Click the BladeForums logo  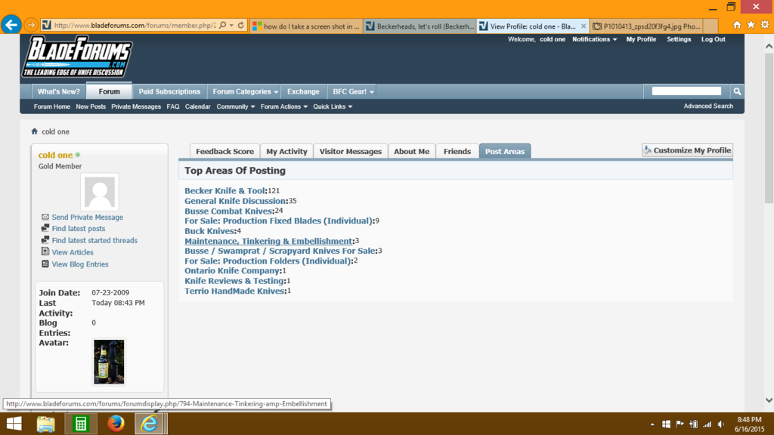click(77, 56)
